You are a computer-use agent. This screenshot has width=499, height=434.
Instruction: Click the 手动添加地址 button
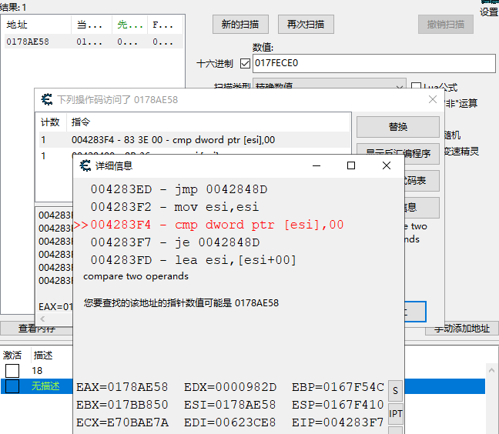point(462,329)
